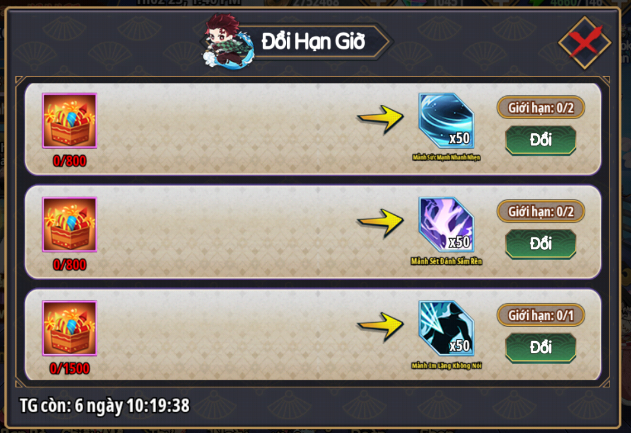Exchange for Mảnh Sét Đánh Sấm Rền using Đổi
The image size is (631, 433).
tap(540, 244)
